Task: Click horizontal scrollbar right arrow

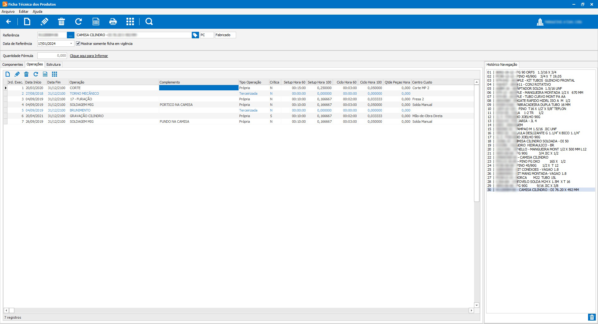Action: [471, 311]
